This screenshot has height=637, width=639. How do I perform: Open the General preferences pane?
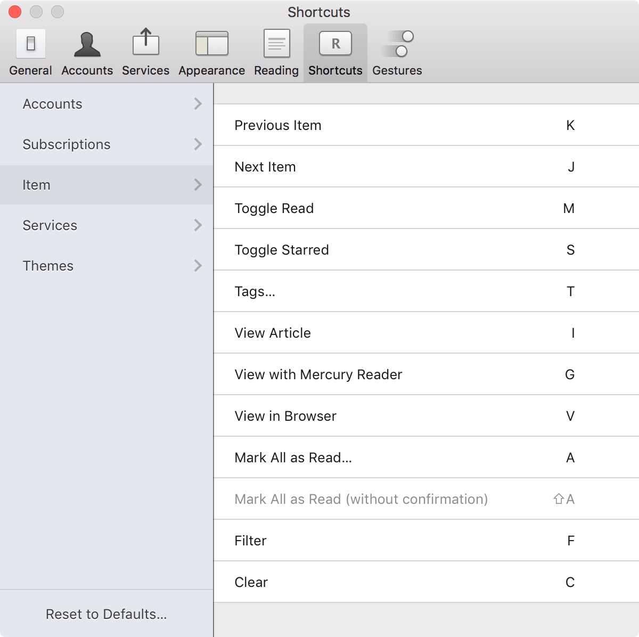point(30,51)
